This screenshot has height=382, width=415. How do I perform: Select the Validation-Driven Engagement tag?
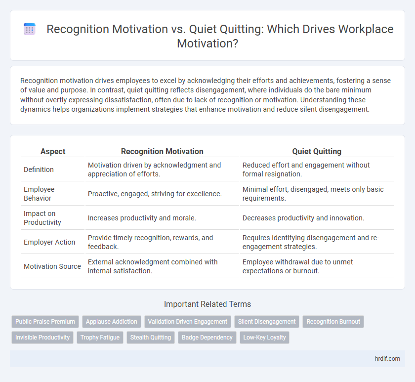click(188, 322)
